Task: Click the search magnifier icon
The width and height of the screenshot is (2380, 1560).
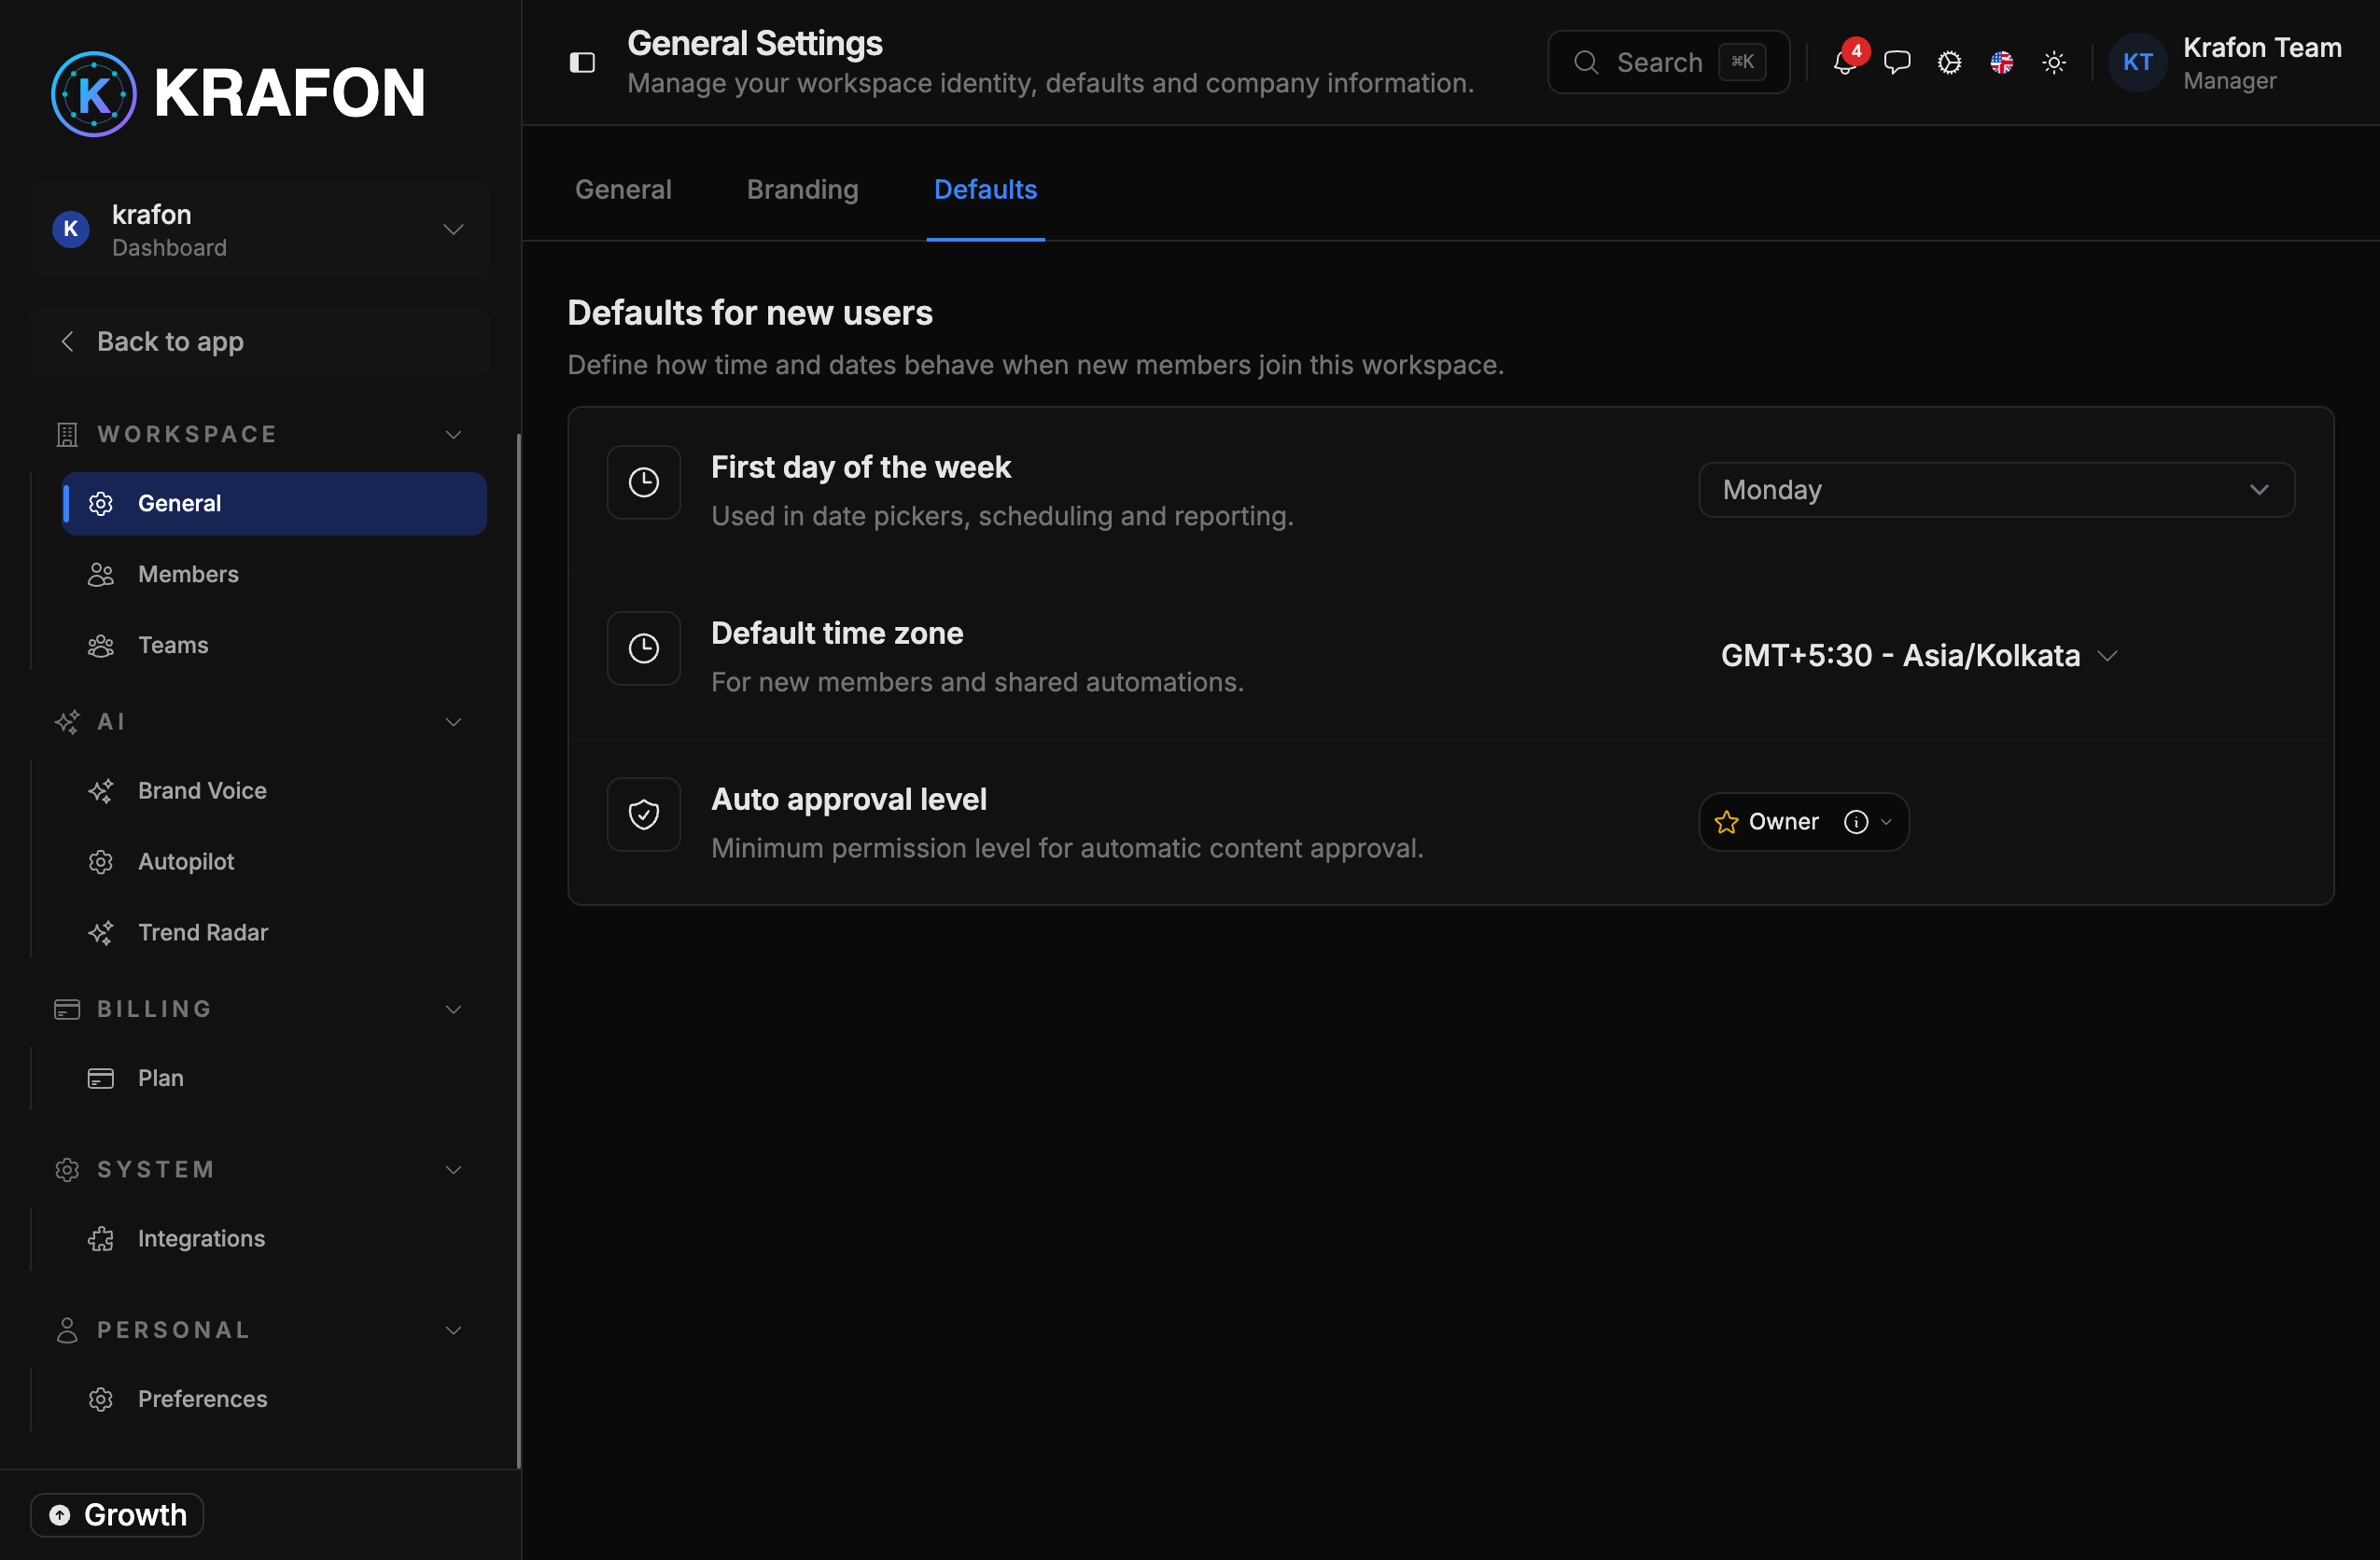Action: tap(1586, 63)
